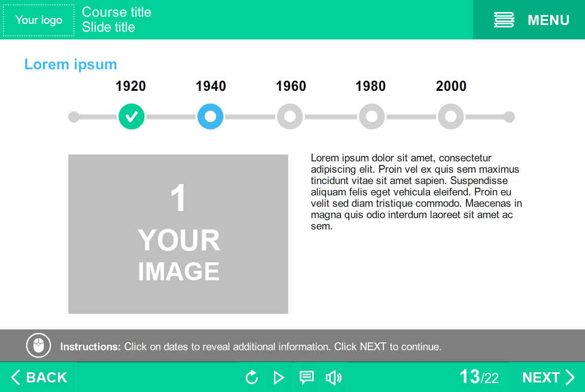Play the slide with the play icon

pos(279,378)
